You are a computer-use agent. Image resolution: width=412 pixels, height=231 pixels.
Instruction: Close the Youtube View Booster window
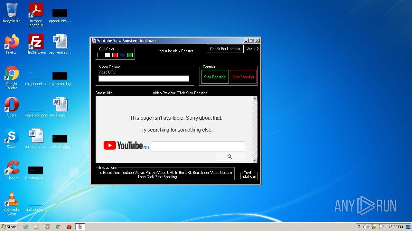[257, 41]
